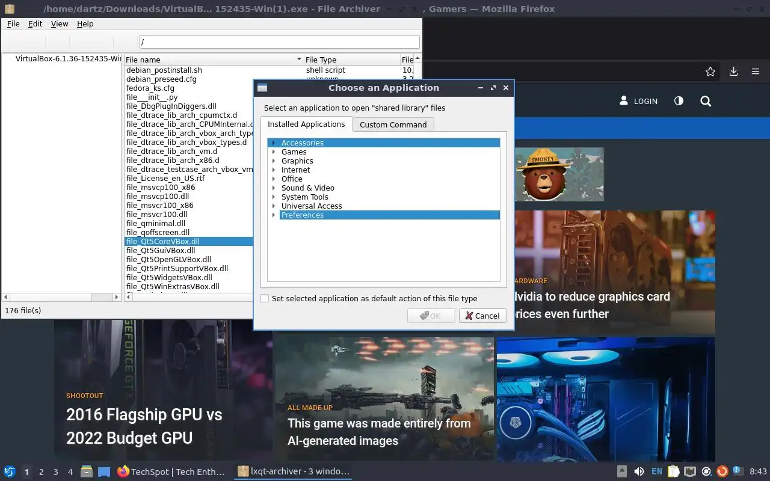Open the Edit menu in File Archiver
770x481 pixels.
[x=35, y=23]
